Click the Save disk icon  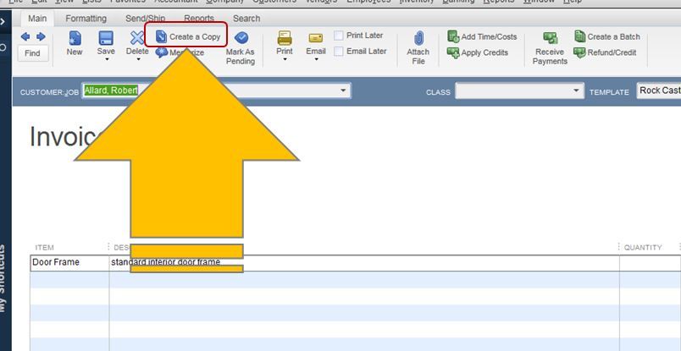tap(106, 38)
